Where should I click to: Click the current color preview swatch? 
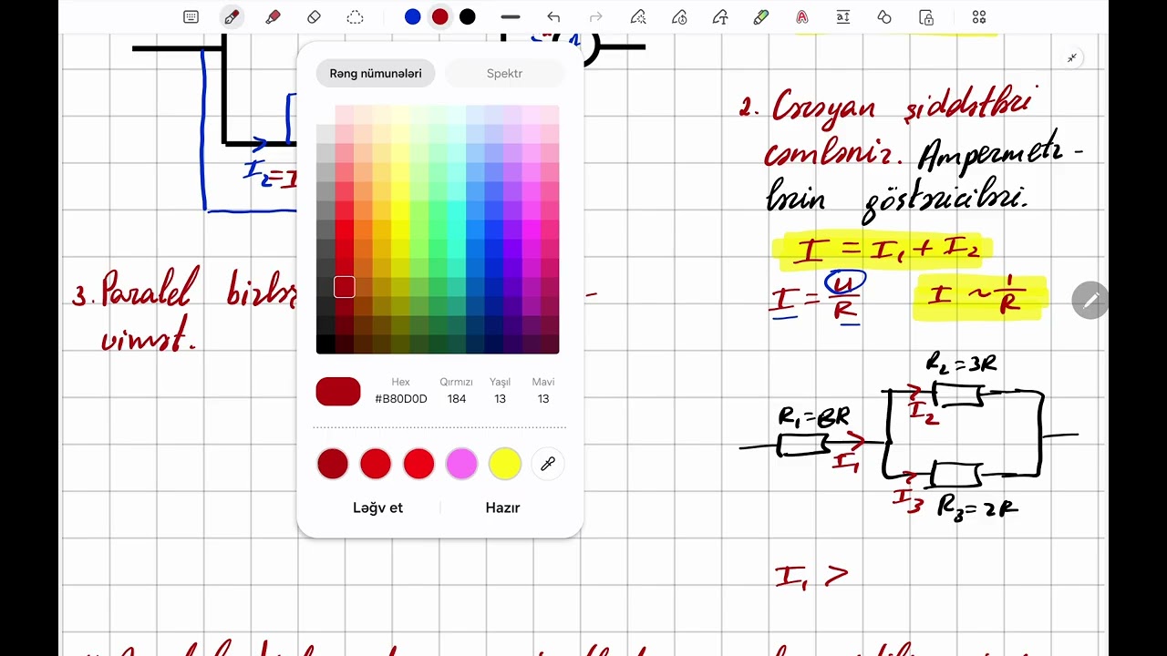(x=338, y=392)
